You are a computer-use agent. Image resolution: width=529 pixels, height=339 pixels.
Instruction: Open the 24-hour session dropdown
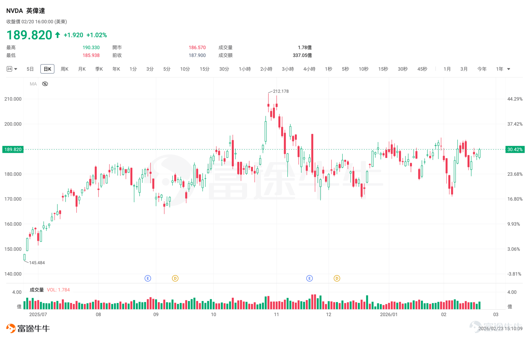coord(12,69)
